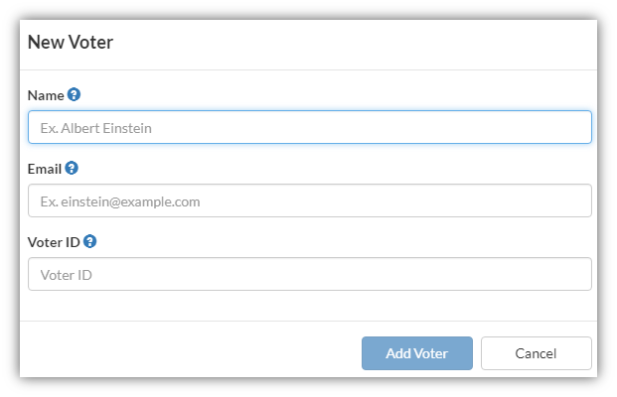Place cursor on 'einstein@example.com' placeholder

130,201
